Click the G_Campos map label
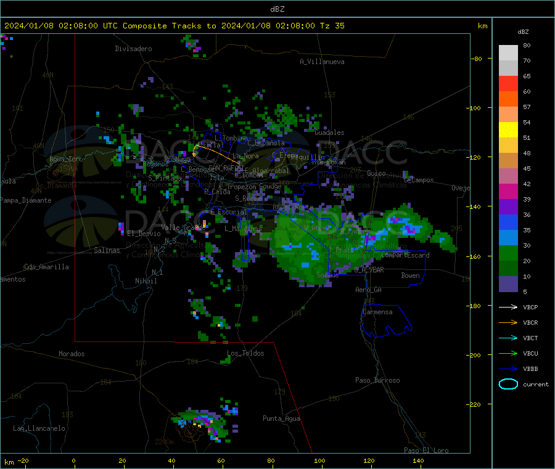555x469 pixels. point(419,180)
